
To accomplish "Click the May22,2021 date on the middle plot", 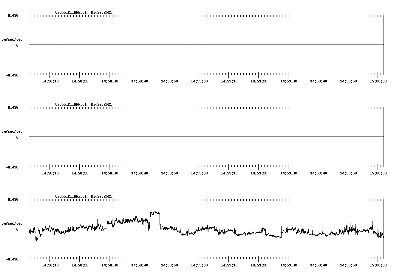I will [101, 105].
